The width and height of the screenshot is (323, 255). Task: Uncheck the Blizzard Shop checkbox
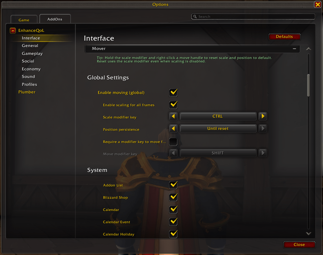(x=173, y=197)
